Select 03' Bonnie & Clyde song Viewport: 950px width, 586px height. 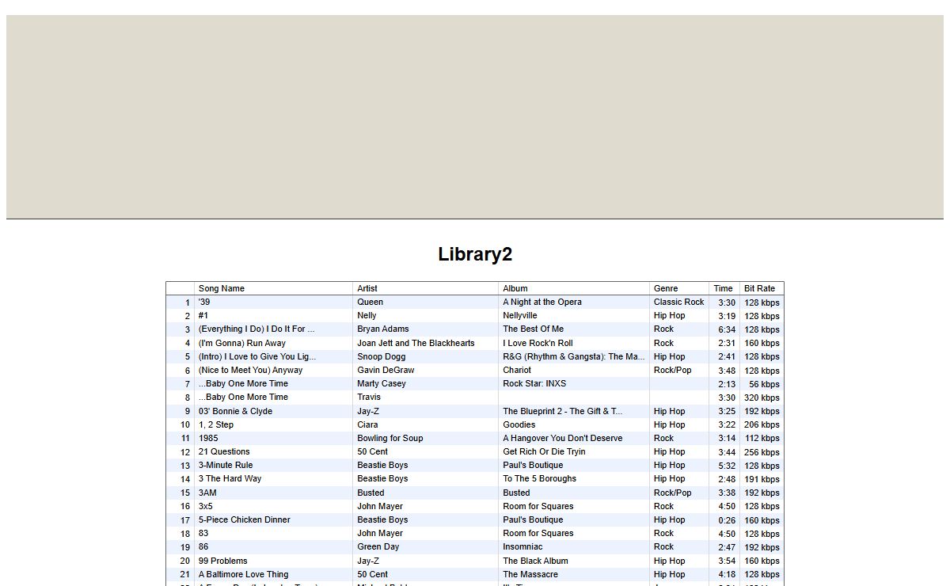(x=235, y=411)
